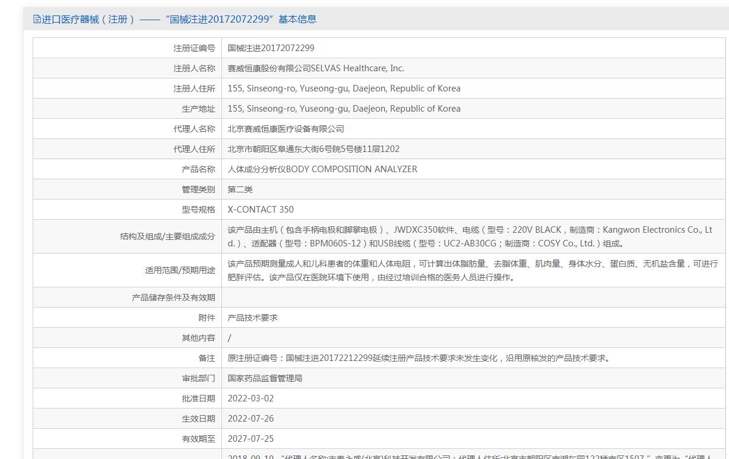
Task: Click the 注册人住所 label
Action: pyautogui.click(x=194, y=88)
